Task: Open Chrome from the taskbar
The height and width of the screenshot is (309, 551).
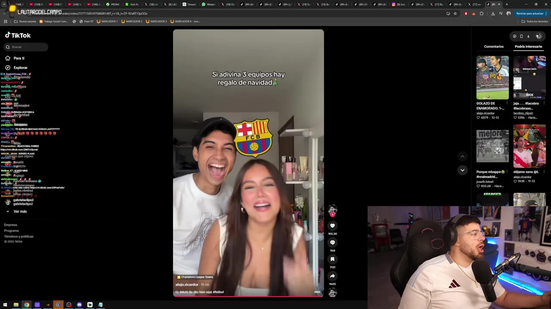Action: [27, 305]
